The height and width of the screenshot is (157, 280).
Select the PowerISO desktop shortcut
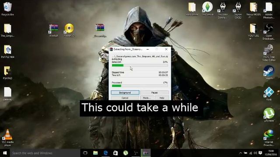pos(69,30)
